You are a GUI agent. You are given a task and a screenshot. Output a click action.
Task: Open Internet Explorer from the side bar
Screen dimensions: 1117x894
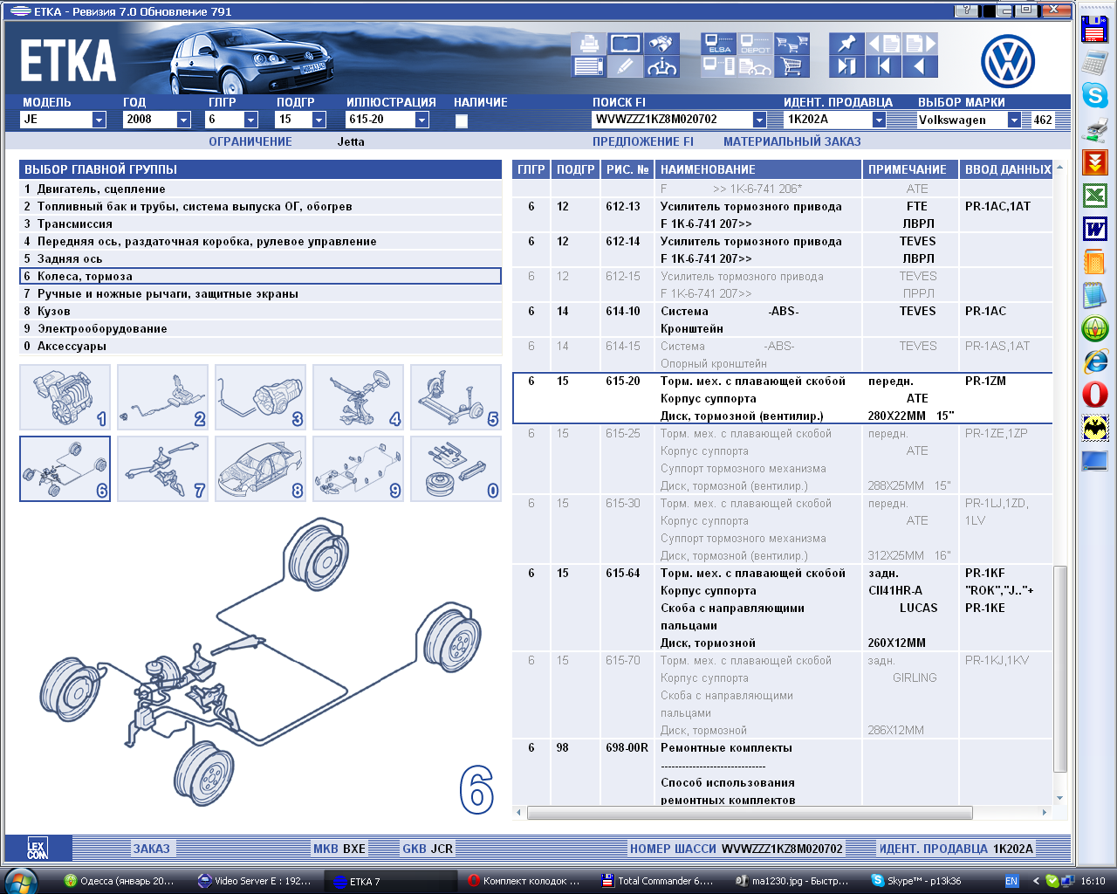(x=1094, y=361)
